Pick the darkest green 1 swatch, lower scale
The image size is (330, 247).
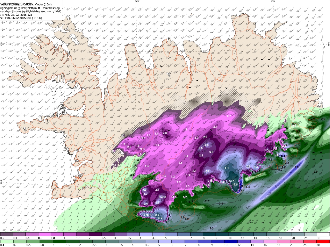point(59,241)
